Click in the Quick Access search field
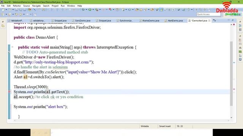The width and height of the screenshot is (243, 136). click(x=208, y=14)
